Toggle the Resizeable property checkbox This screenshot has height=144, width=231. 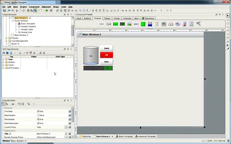pyautogui.click(x=38, y=119)
